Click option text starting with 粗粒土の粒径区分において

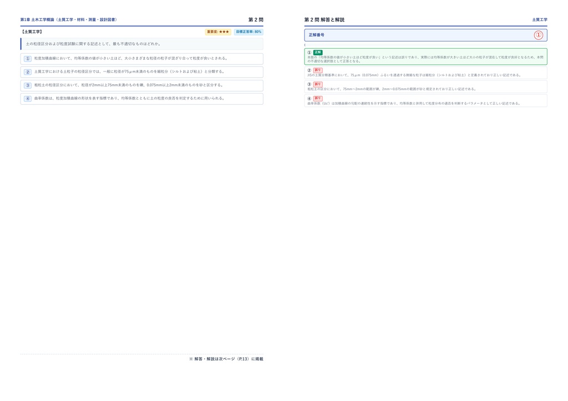[129, 85]
